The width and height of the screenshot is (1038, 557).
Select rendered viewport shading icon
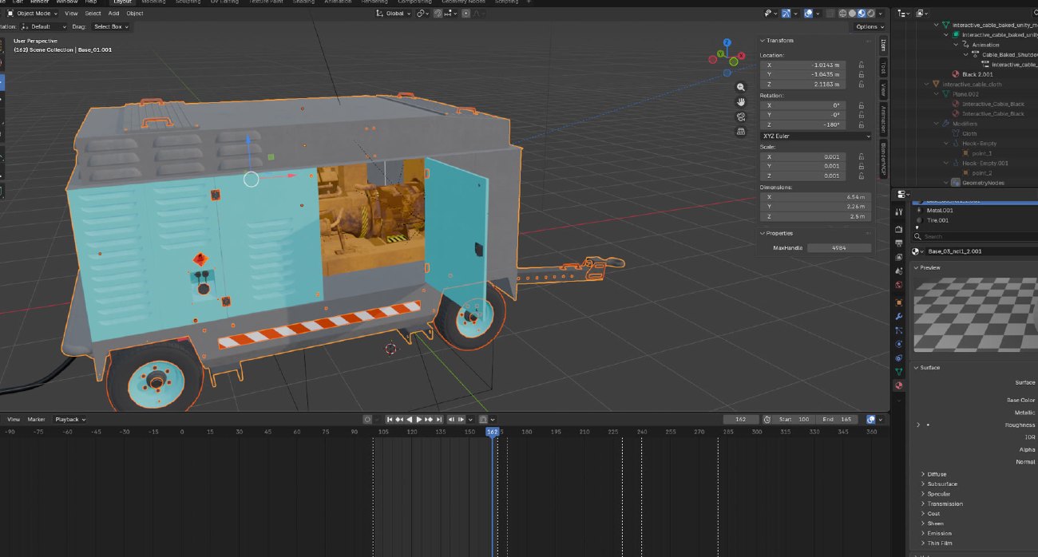[870, 14]
